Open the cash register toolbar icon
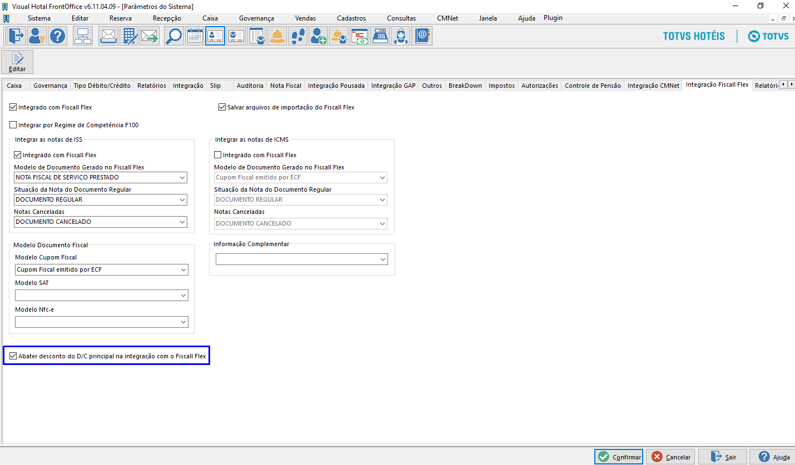The height and width of the screenshot is (465, 795). pyautogui.click(x=380, y=36)
